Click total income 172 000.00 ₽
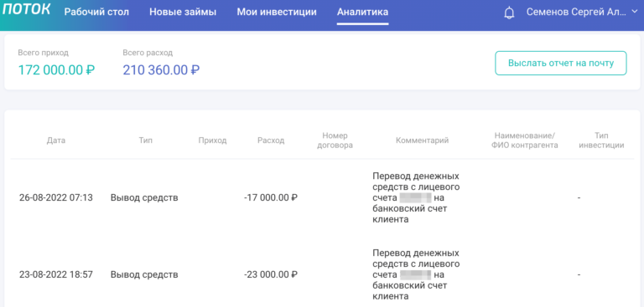 tap(56, 70)
